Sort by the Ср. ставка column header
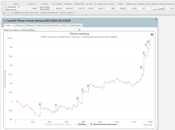The image size is (175, 130). click(x=57, y=4)
